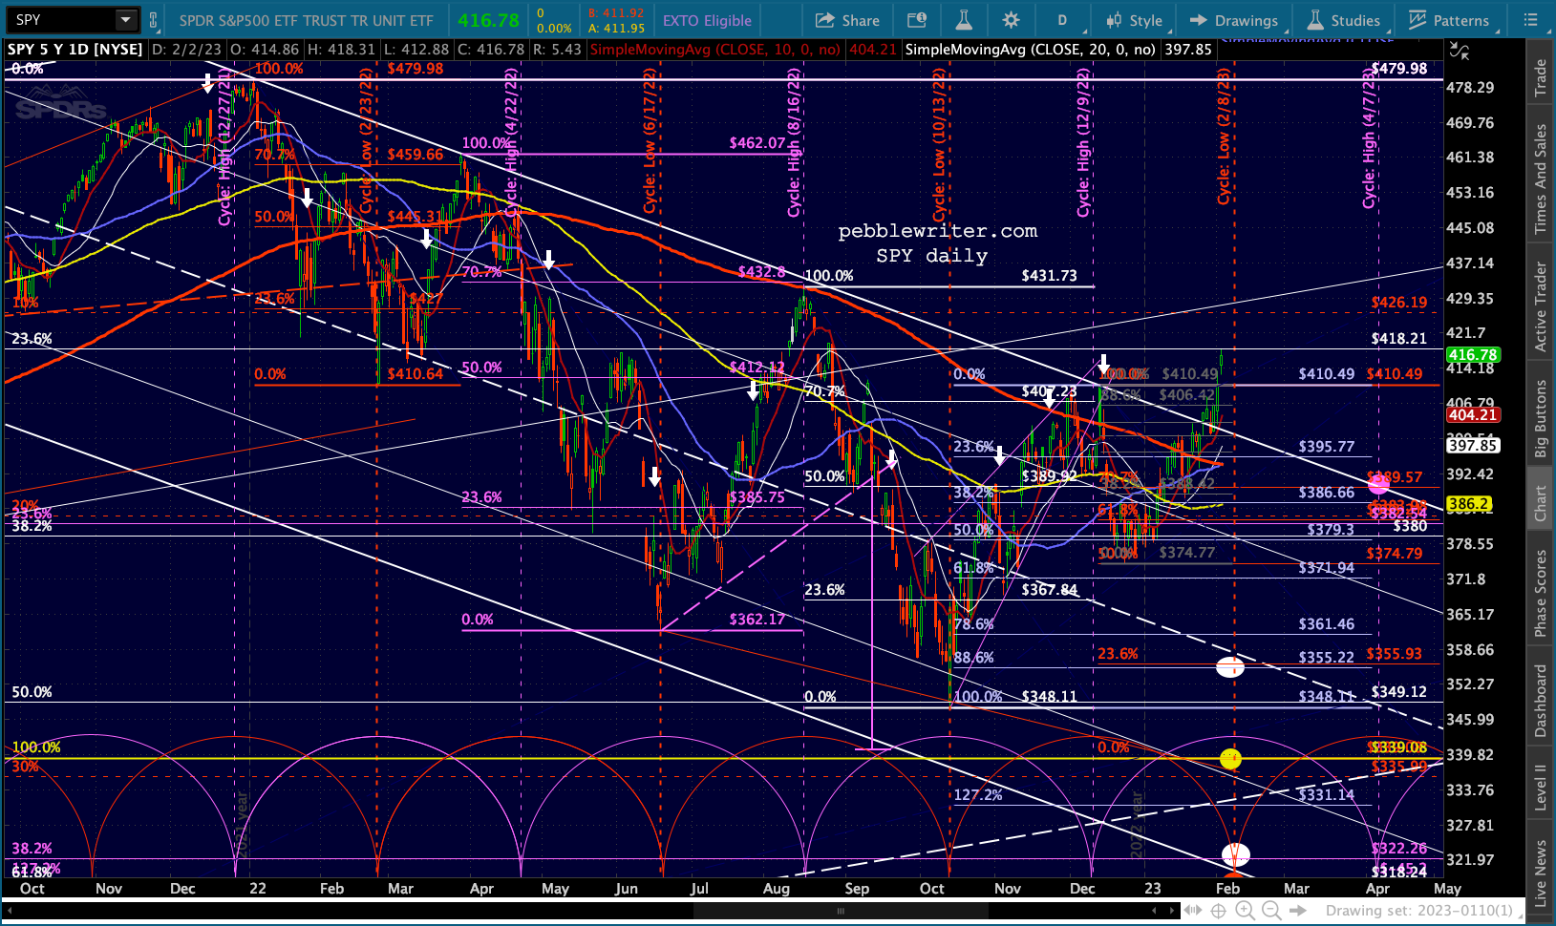Click the Share arrow icon button
Image resolution: width=1556 pixels, height=926 pixels.
[x=847, y=20]
